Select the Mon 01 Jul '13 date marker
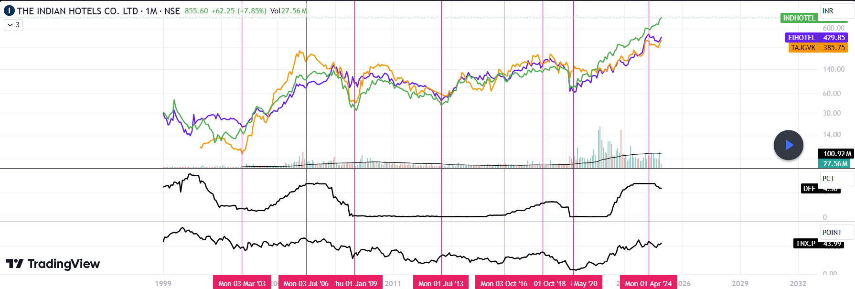 (441, 283)
